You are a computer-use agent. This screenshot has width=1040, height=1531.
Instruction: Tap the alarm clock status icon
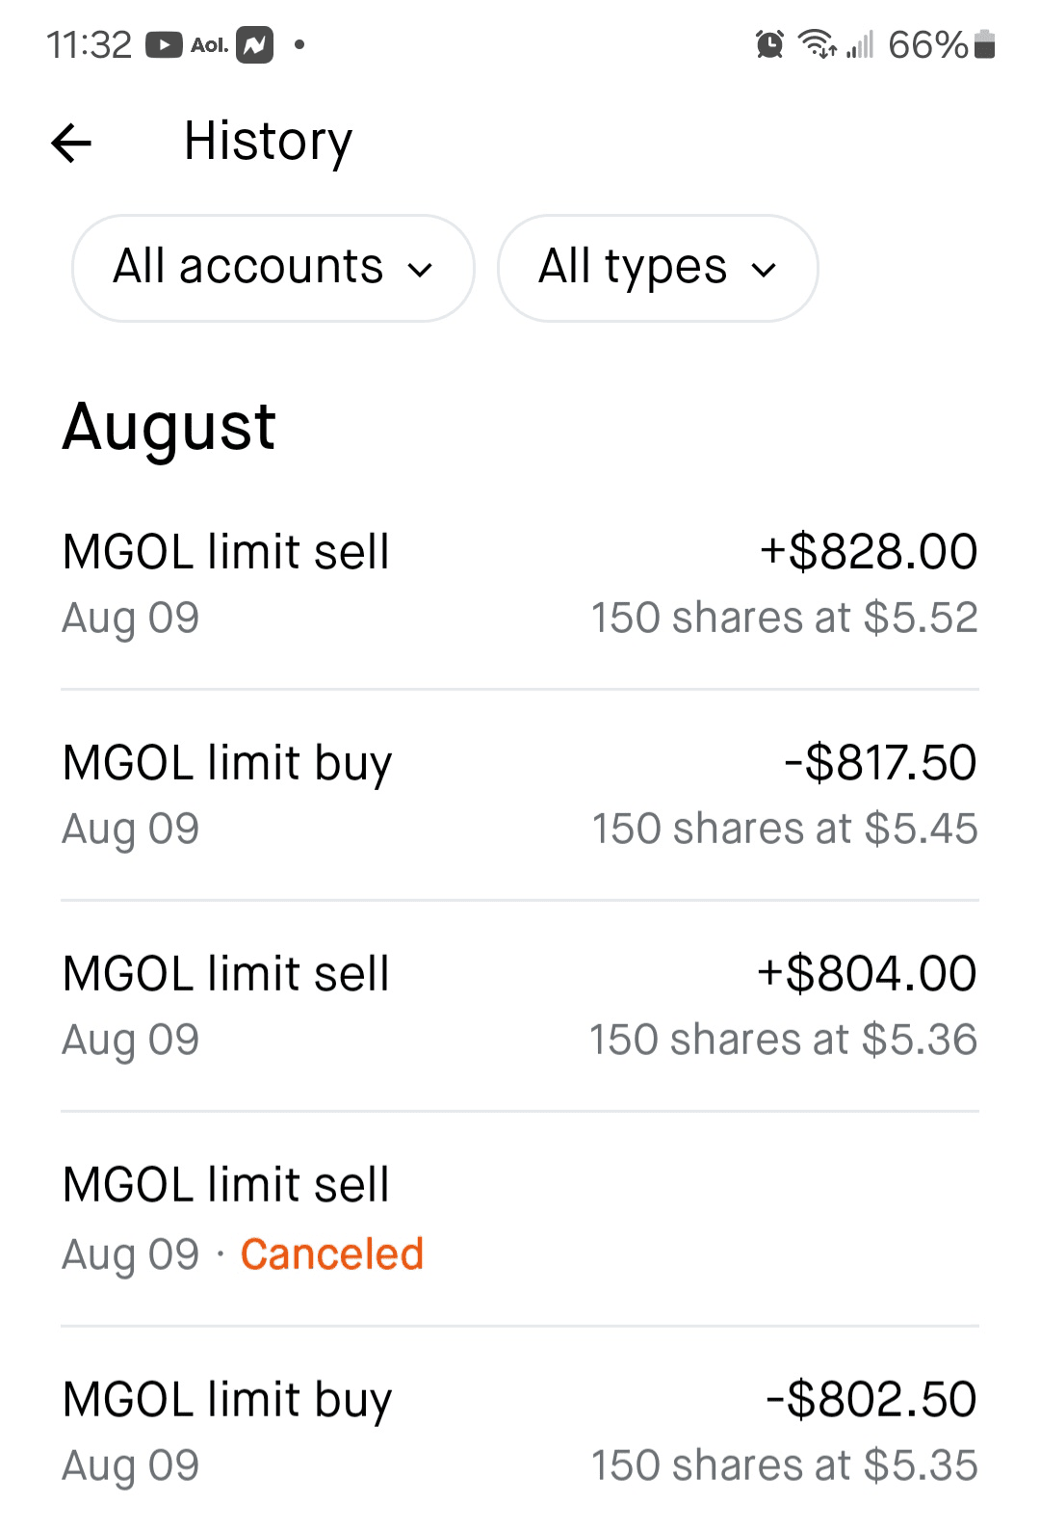coord(769,44)
